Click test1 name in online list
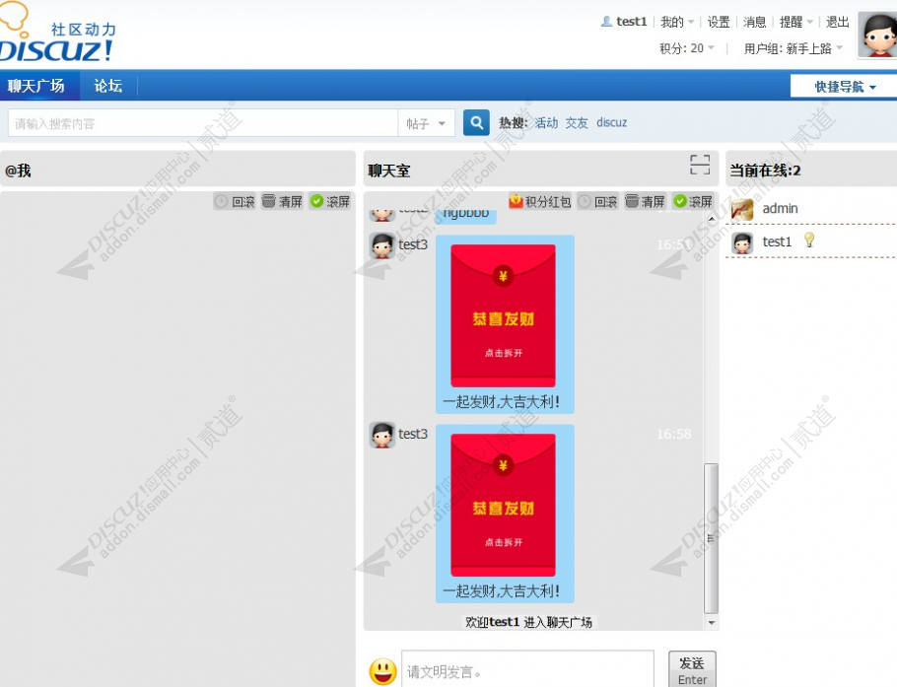Screen dimensions: 897x687 pyautogui.click(x=777, y=241)
